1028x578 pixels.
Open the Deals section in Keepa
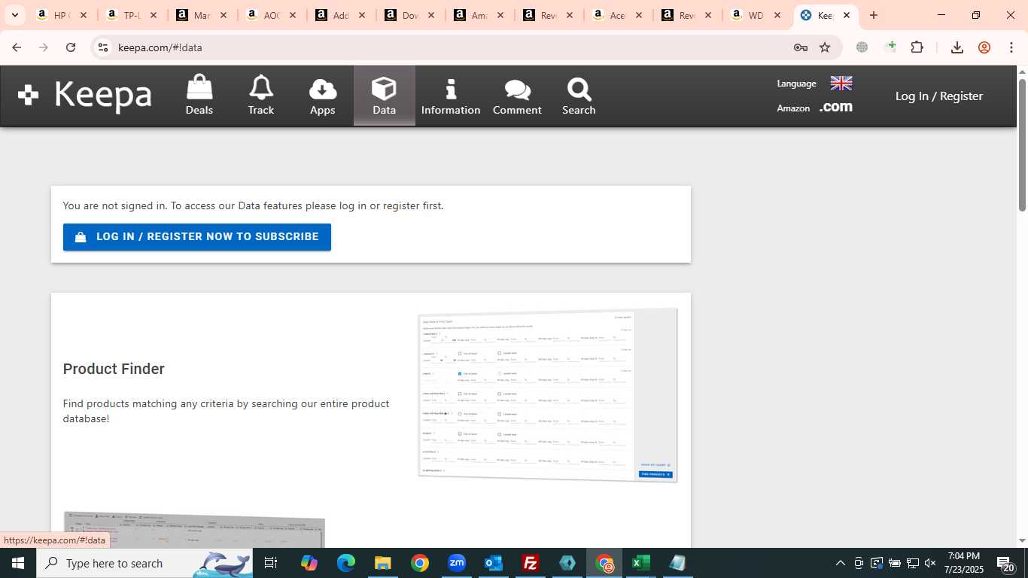click(x=199, y=96)
